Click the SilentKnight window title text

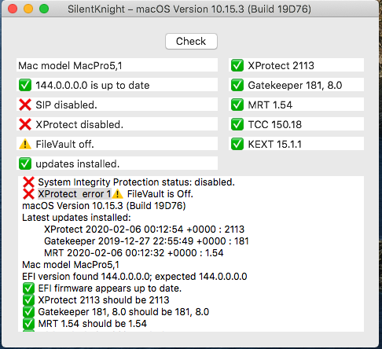pyautogui.click(x=189, y=9)
